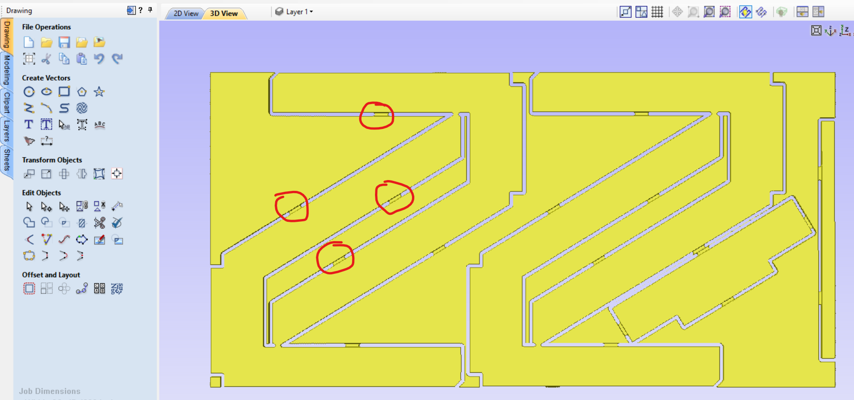The height and width of the screenshot is (400, 854).
Task: Select the Draw Curve S-shaped tool
Action: pos(64,108)
